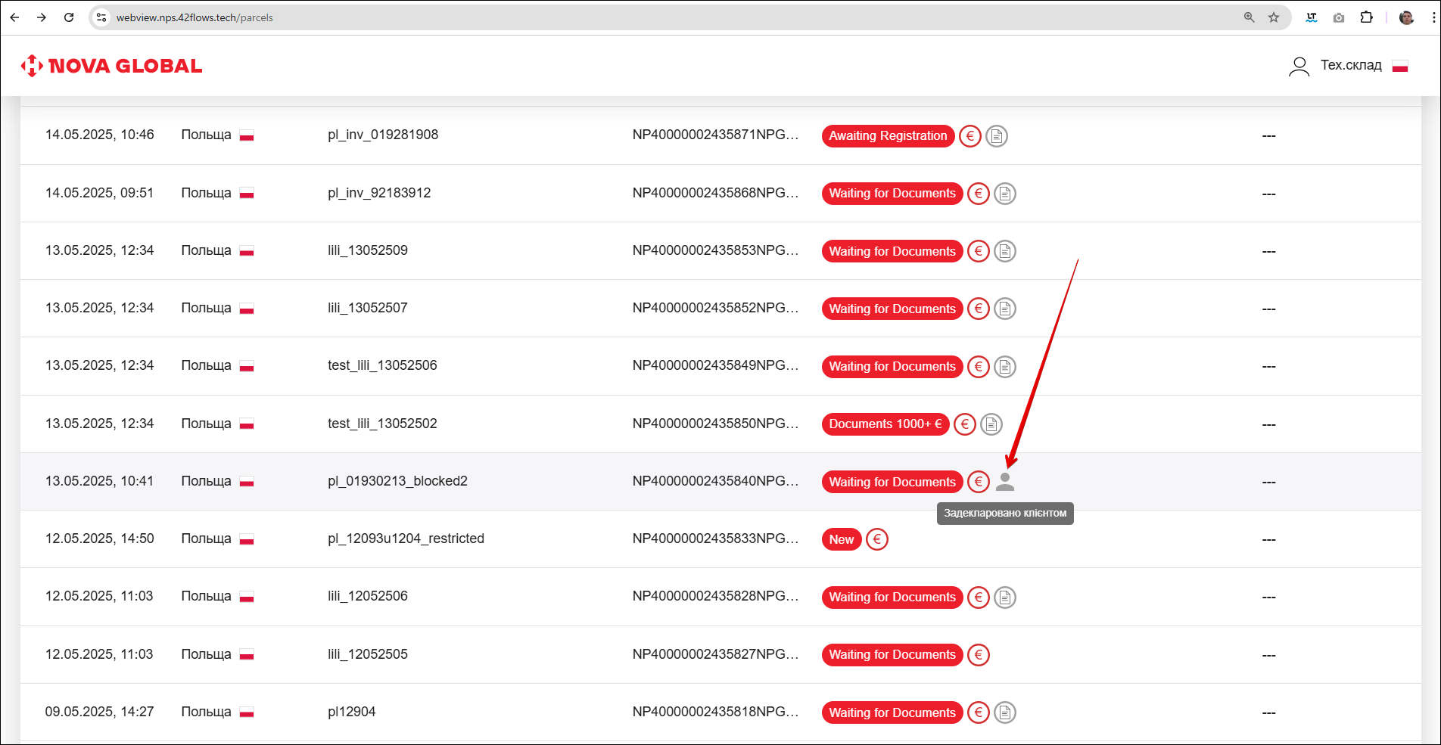Click euro icon in lili_12052505 row

point(978,655)
